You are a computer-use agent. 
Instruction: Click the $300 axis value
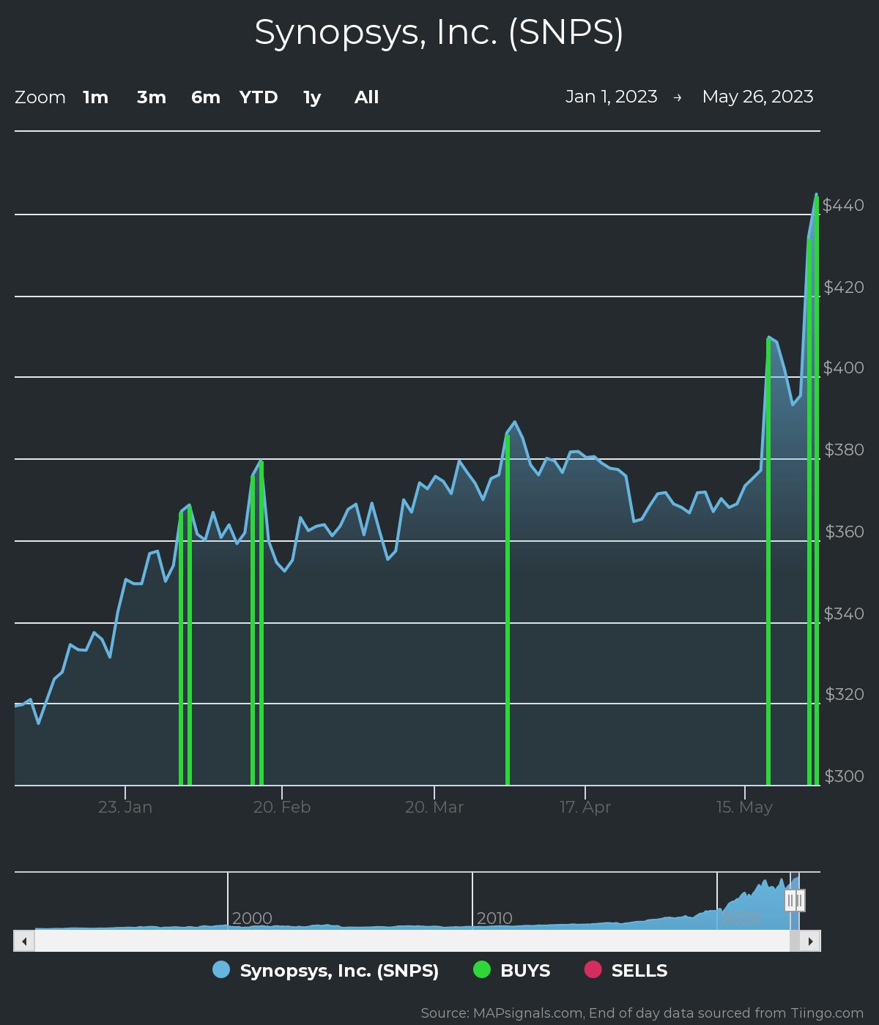click(x=845, y=776)
